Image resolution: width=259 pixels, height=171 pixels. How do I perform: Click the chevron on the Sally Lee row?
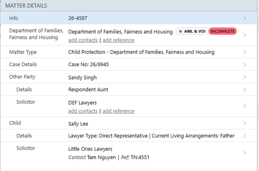coord(245,123)
